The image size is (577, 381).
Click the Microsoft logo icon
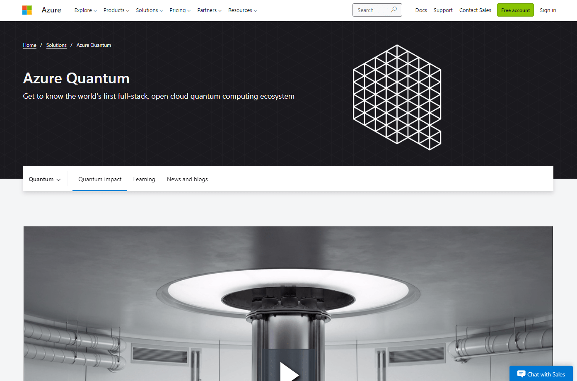click(27, 10)
